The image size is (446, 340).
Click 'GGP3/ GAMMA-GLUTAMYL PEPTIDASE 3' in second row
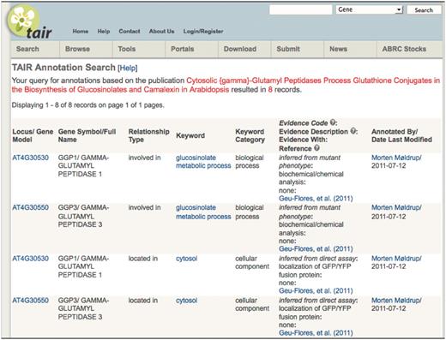pyautogui.click(x=83, y=216)
